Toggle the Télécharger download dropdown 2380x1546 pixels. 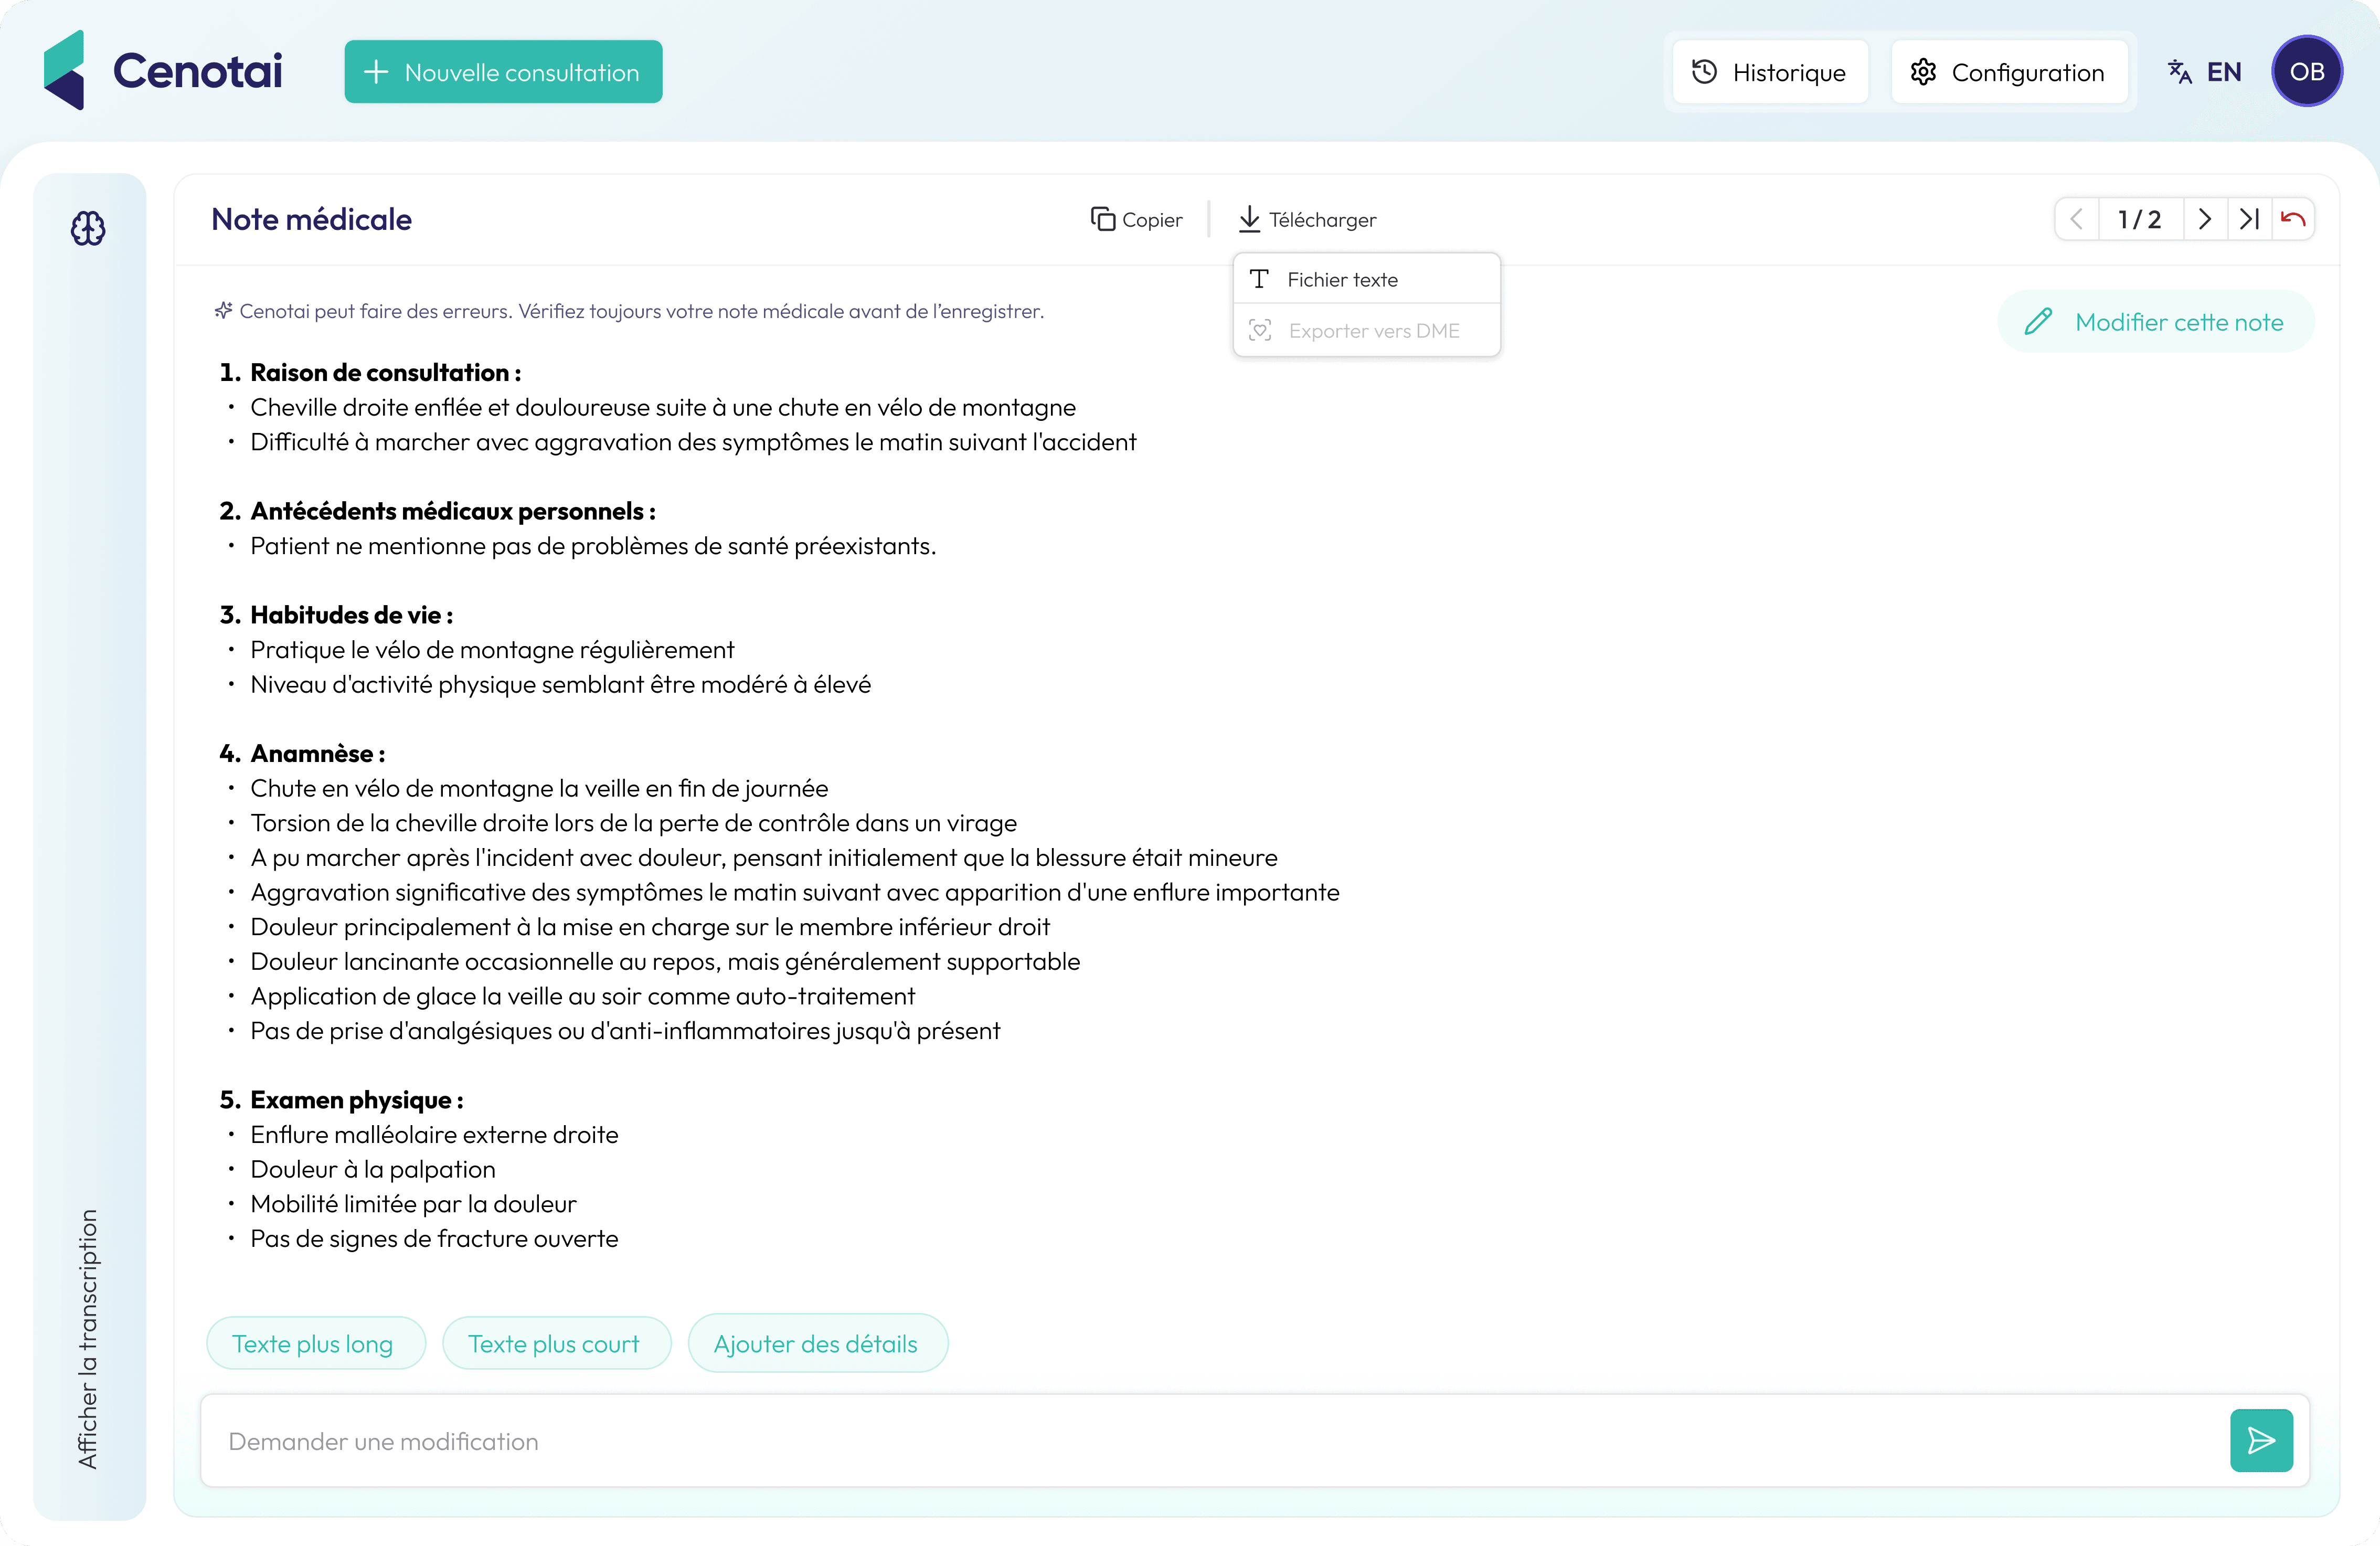[1307, 220]
